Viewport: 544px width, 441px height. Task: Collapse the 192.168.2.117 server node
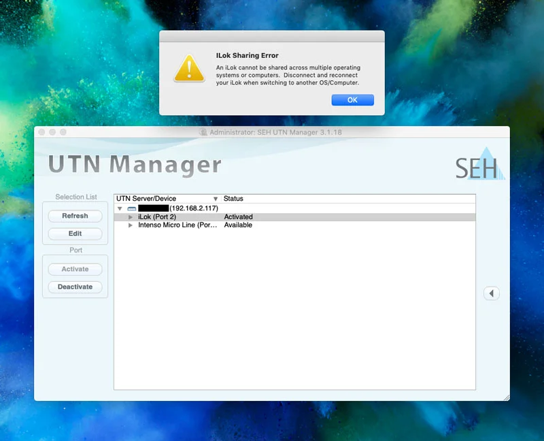pyautogui.click(x=120, y=208)
